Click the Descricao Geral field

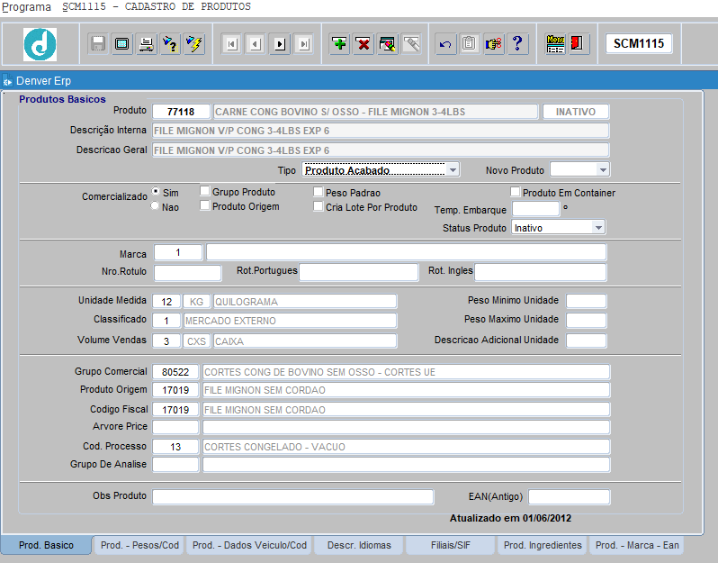pyautogui.click(x=381, y=150)
